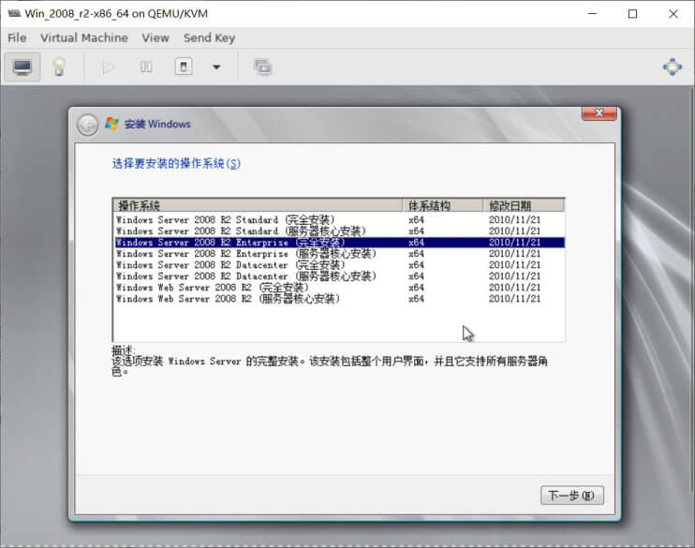The image size is (695, 548).
Task: Open the Virtual Machine menu
Action: coord(83,37)
